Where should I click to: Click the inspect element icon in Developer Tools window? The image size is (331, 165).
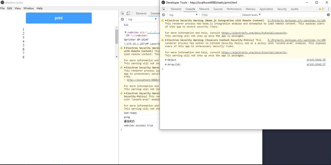pos(163,9)
